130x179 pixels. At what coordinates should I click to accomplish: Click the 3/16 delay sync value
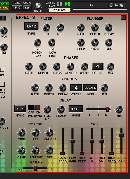[20, 109]
